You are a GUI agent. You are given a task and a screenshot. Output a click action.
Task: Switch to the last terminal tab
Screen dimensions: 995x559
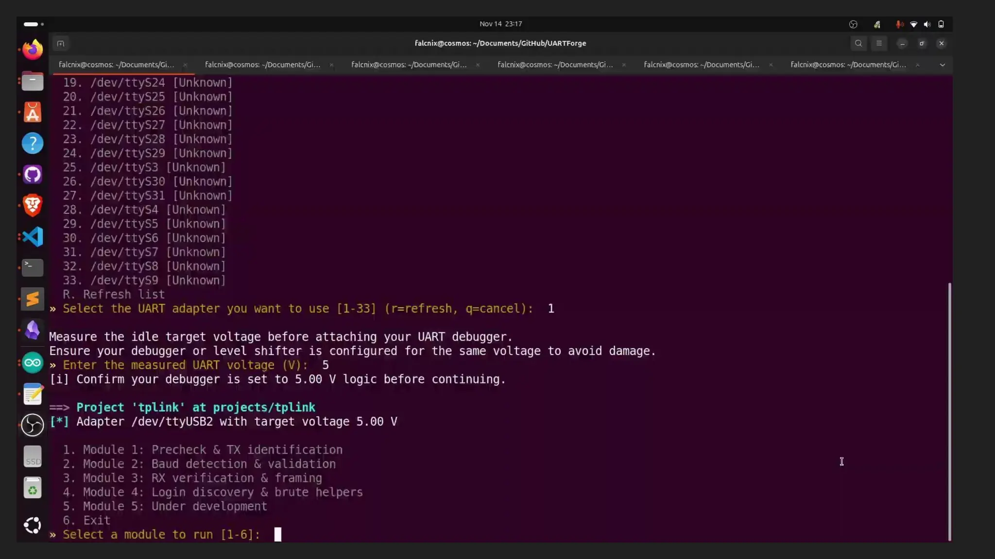pyautogui.click(x=848, y=65)
